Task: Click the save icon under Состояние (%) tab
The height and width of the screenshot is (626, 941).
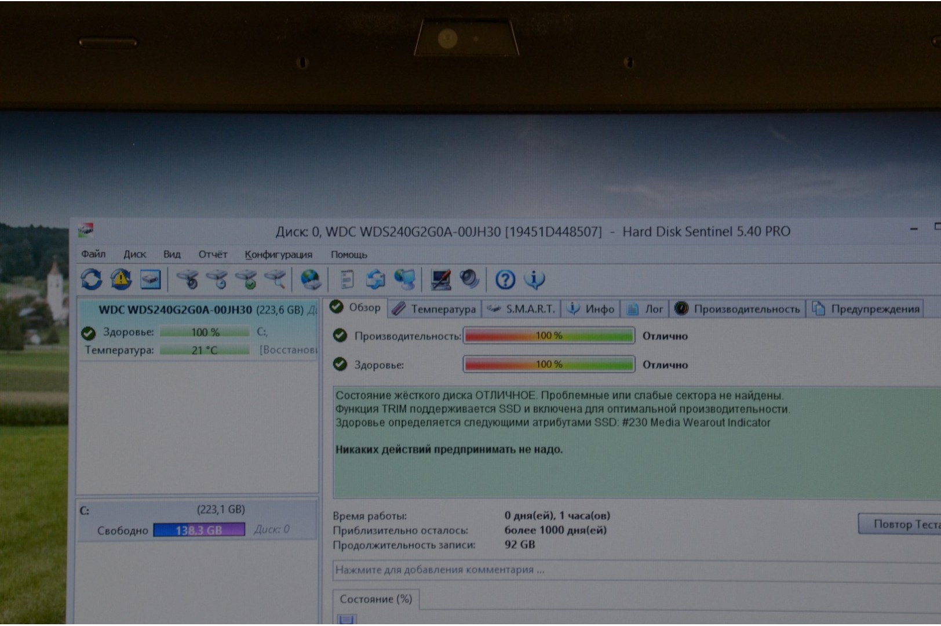Action: (x=347, y=620)
